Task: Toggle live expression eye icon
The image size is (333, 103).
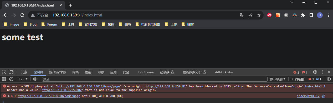Action: [x=35, y=79]
